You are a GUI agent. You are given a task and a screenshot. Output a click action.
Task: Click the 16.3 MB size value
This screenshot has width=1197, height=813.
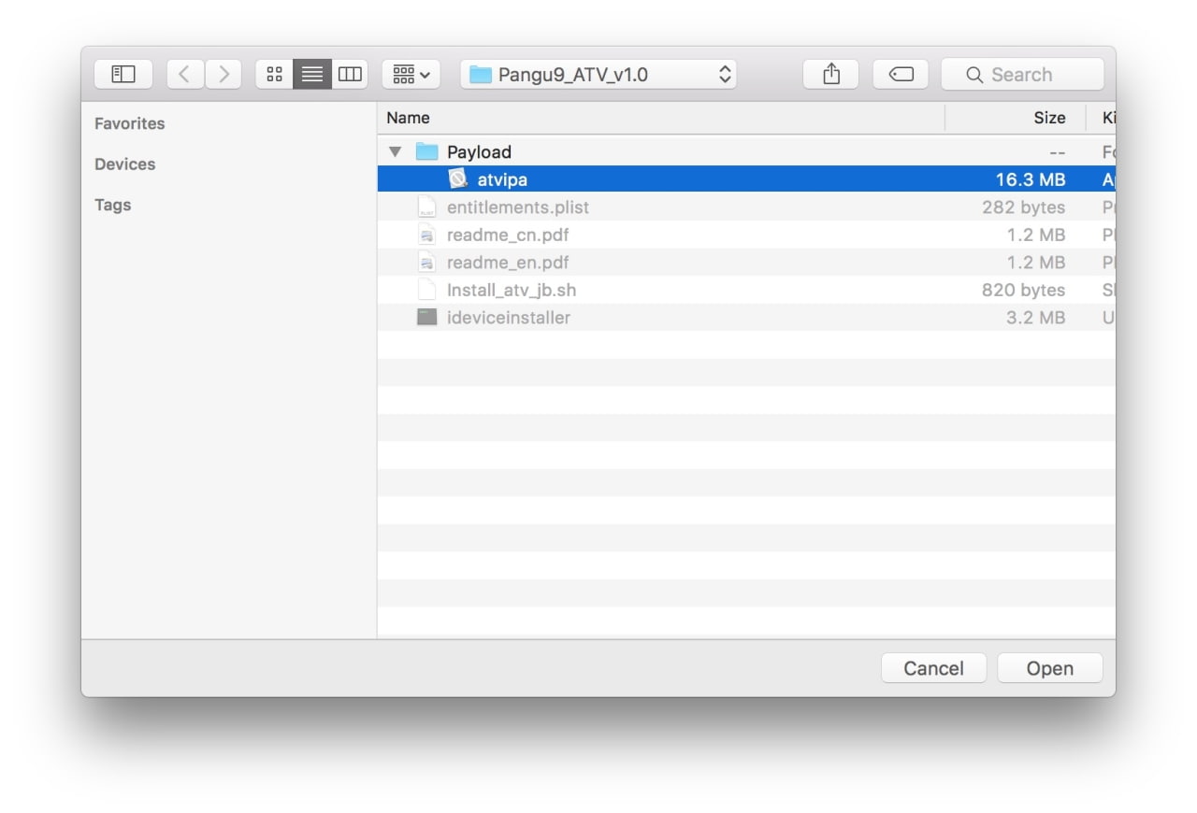click(1031, 179)
